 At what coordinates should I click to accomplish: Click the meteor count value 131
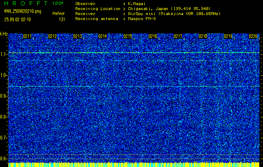[x=62, y=20]
